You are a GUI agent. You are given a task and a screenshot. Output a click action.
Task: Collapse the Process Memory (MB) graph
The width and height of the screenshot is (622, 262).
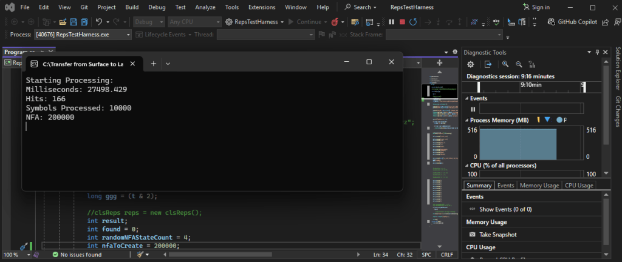point(466,120)
